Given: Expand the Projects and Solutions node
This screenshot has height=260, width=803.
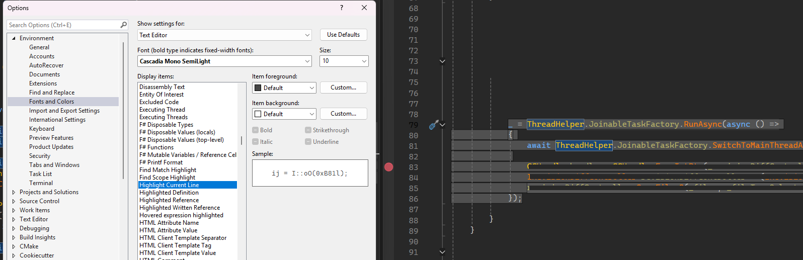Looking at the screenshot, I should 14,192.
